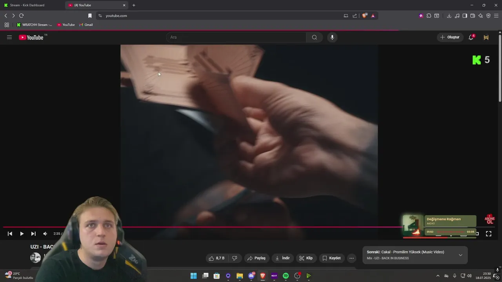
Task: Close the (4) YouTube tab
Action: [124, 5]
